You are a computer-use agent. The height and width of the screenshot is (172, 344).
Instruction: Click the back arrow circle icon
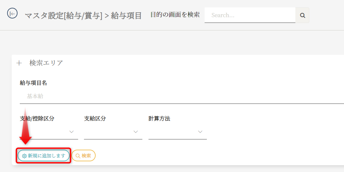click(x=12, y=14)
